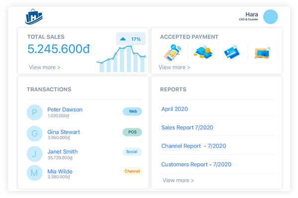Image resolution: width=298 pixels, height=198 pixels.
Task: Select the cash and coins payment icon
Action: pyautogui.click(x=203, y=52)
